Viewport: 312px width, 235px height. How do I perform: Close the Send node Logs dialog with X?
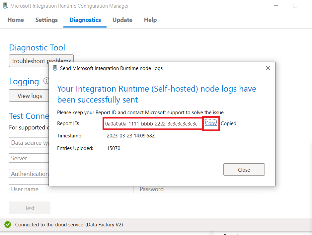coord(268,68)
